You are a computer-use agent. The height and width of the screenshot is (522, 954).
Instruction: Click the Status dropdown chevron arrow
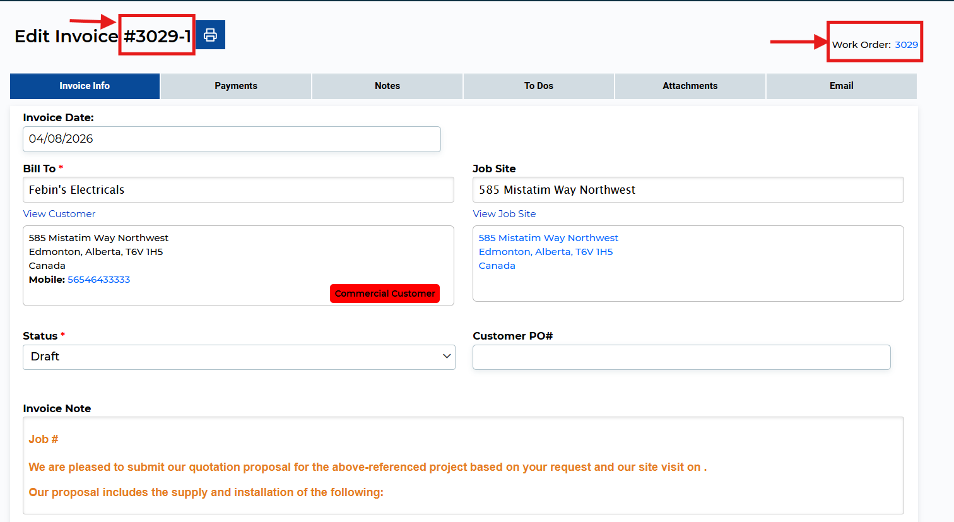coord(447,357)
